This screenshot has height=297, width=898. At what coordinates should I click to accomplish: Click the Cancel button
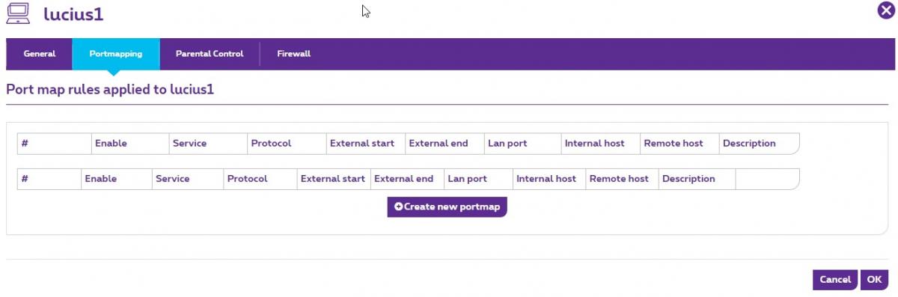835,280
